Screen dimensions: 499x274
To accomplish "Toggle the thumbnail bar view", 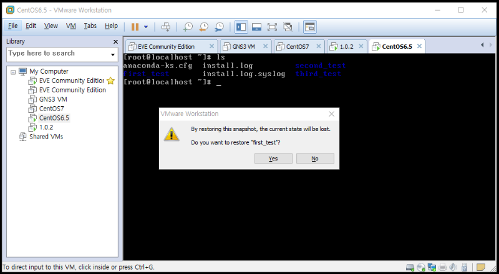I will 256,27.
